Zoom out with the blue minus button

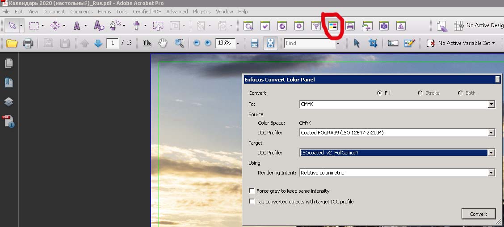pos(197,43)
